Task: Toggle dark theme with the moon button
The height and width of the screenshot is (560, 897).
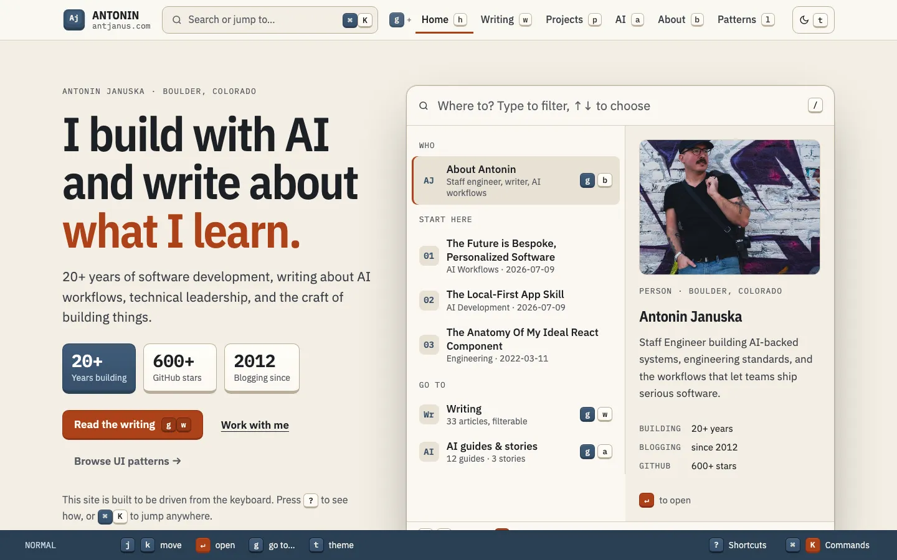Action: 813,20
